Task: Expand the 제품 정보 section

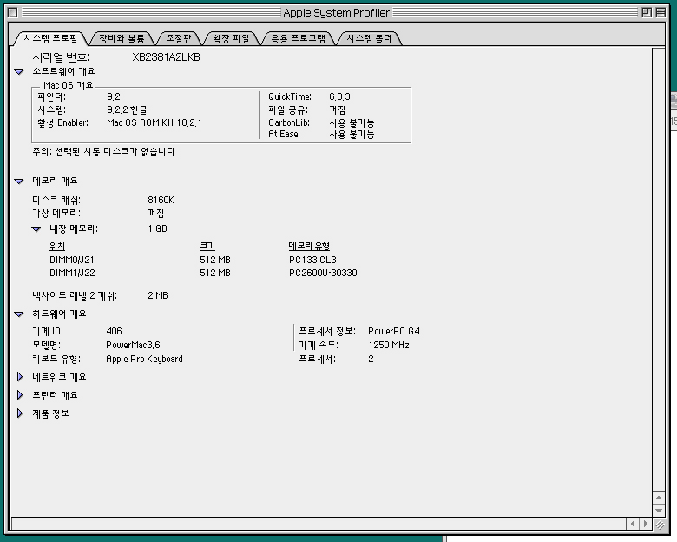Action: (19, 413)
